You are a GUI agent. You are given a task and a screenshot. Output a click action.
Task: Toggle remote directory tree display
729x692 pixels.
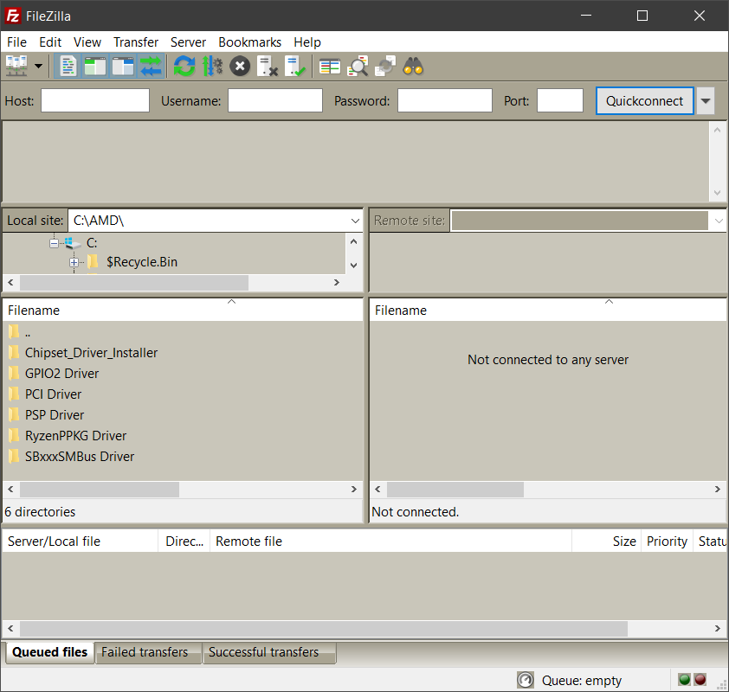(123, 67)
